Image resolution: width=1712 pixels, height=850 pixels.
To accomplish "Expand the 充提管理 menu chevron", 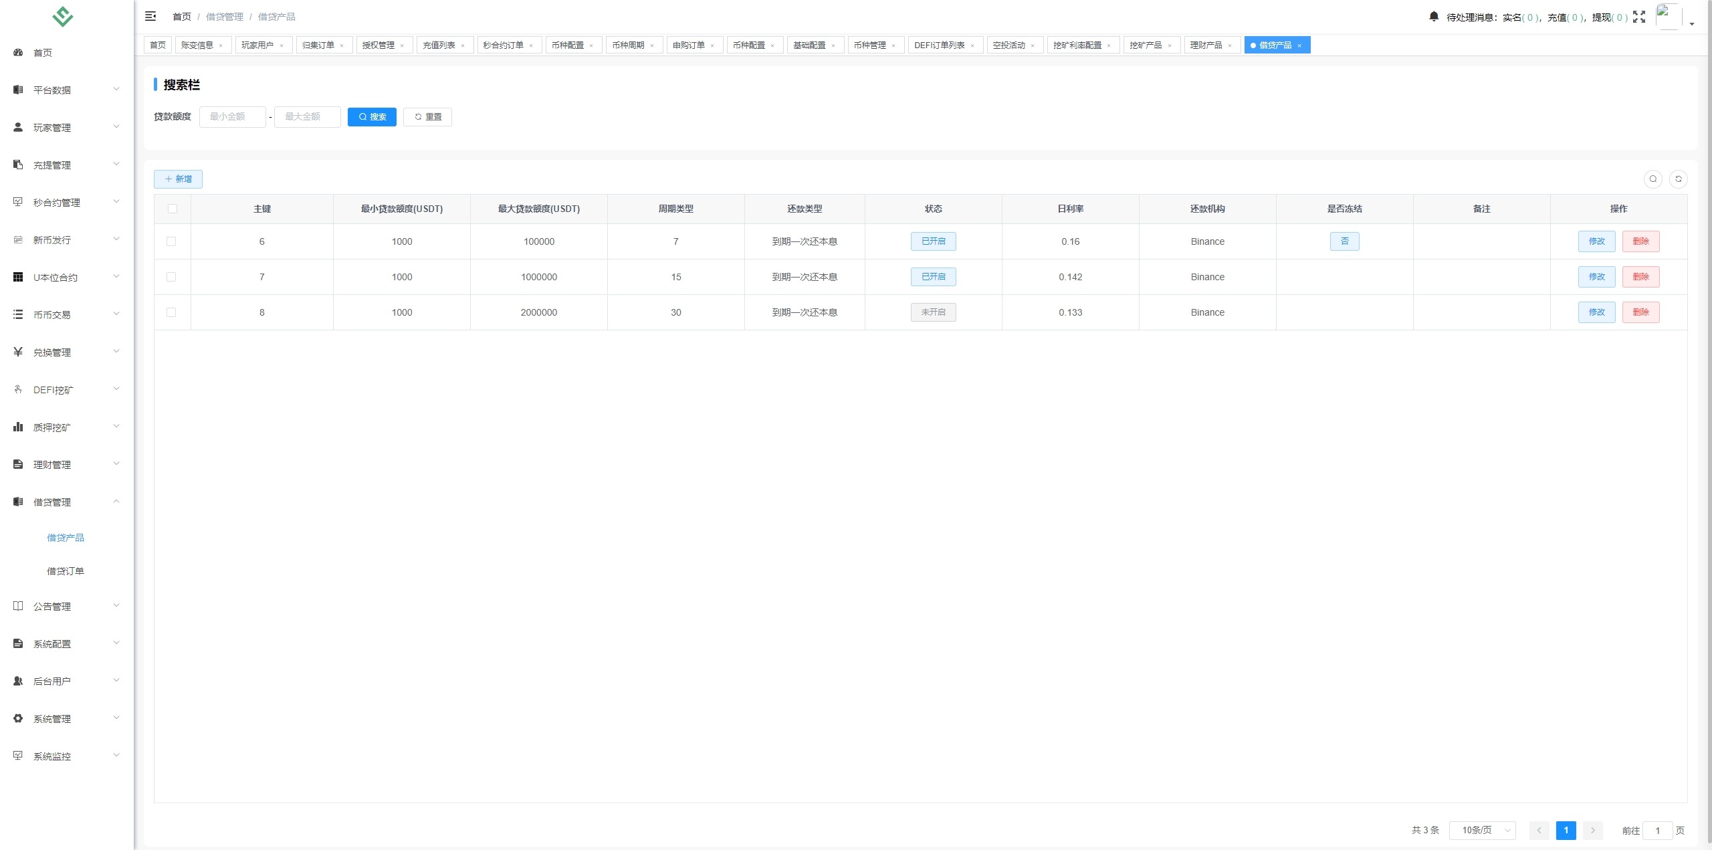I will point(116,164).
